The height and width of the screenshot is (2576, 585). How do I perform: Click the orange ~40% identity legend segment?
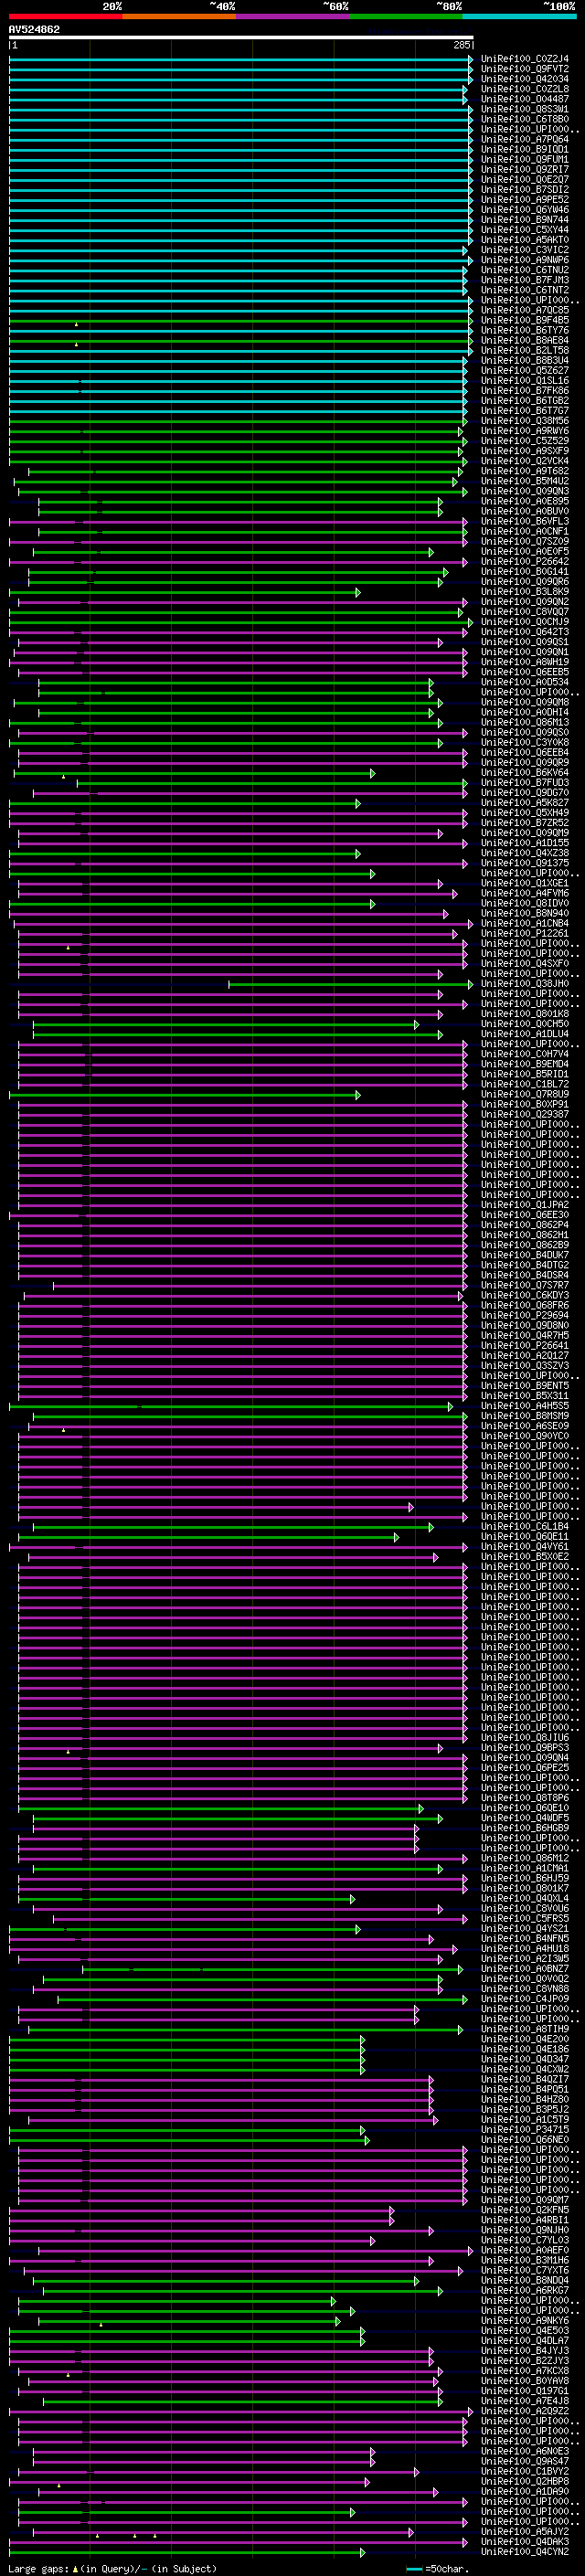point(179,16)
